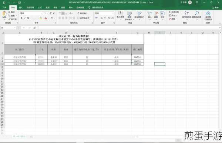
Task: Switch to the Baidu Netdisk (百度网盘) tab
Action: (x=80, y=7)
